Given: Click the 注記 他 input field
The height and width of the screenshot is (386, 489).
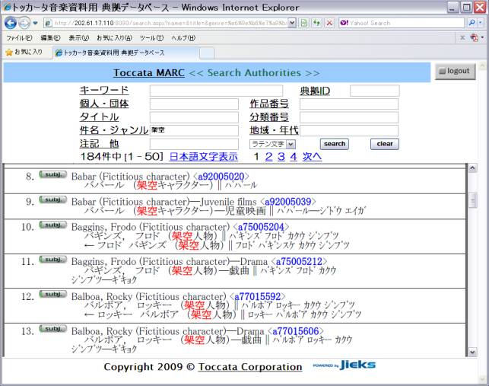Looking at the screenshot, I should tap(194, 144).
